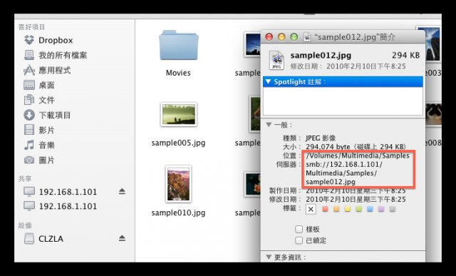This screenshot has height=276, width=456.
Task: Select the sample010.jpg thumbnail
Action: tap(178, 184)
